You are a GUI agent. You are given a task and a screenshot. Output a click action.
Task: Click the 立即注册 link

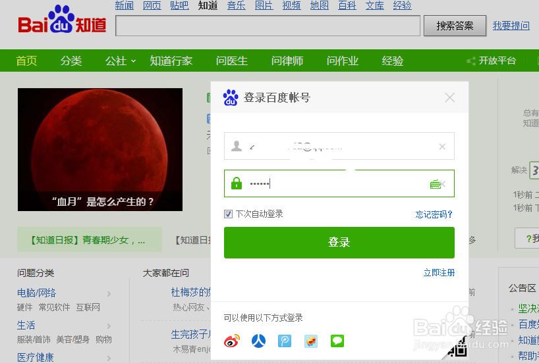pos(439,273)
